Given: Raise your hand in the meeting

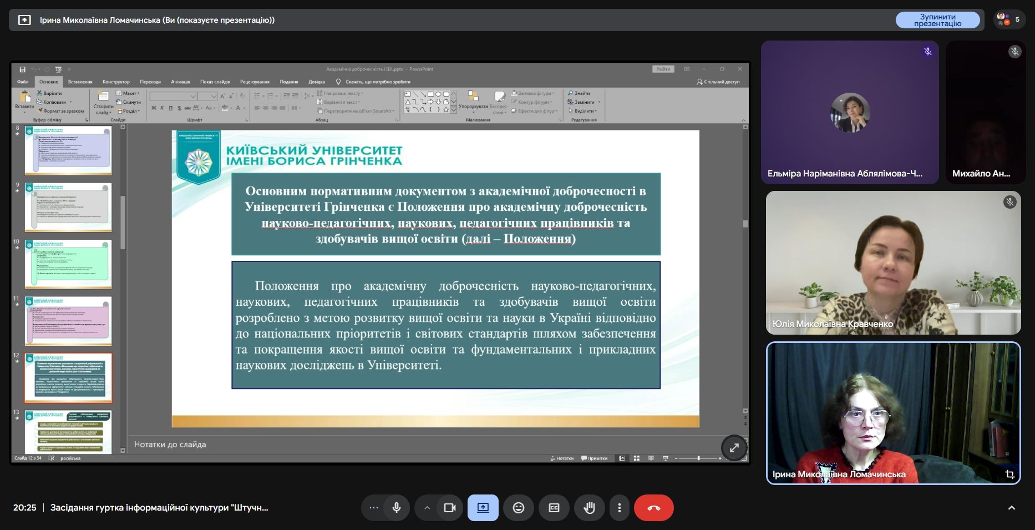Looking at the screenshot, I should [589, 508].
